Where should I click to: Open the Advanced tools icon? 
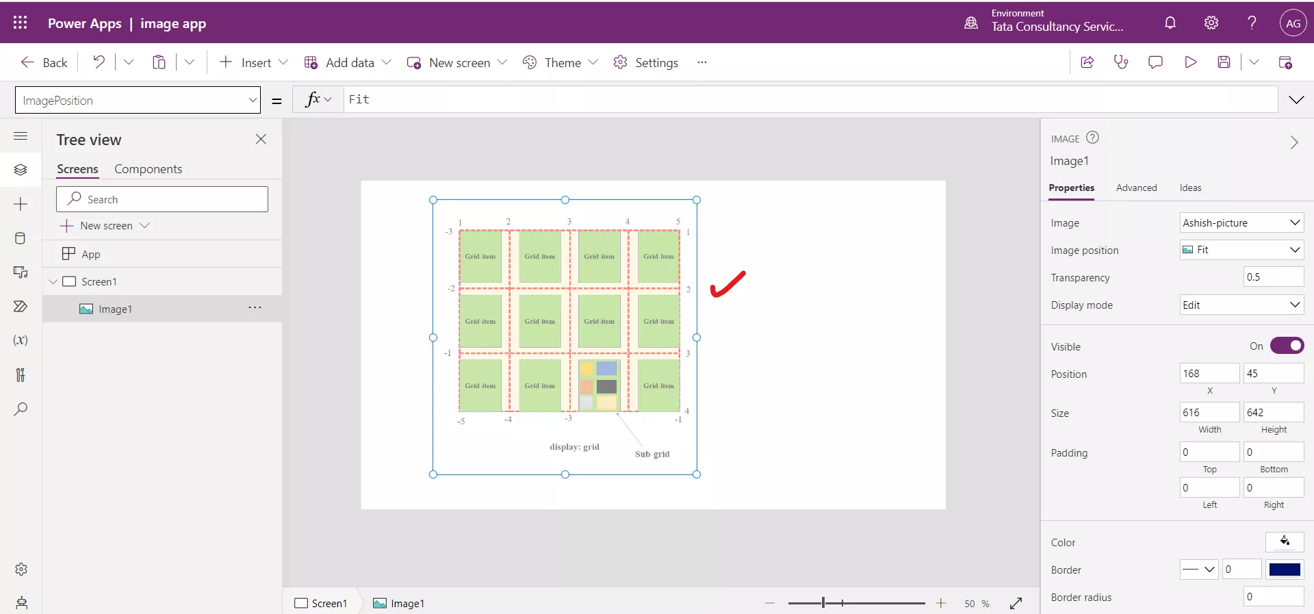point(21,374)
